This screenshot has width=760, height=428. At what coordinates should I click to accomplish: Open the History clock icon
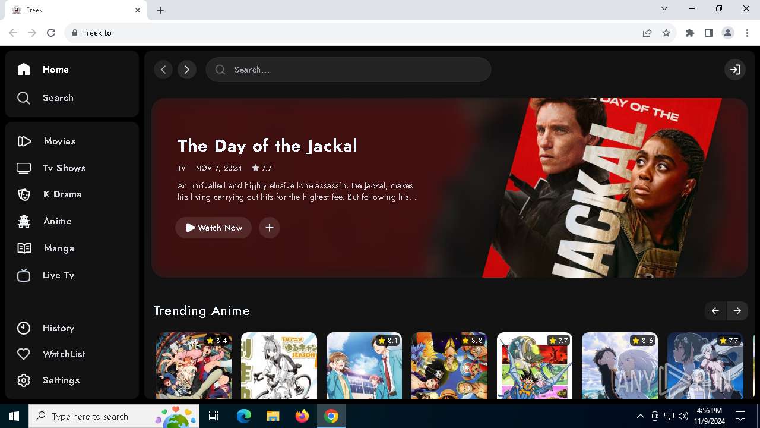tap(24, 328)
